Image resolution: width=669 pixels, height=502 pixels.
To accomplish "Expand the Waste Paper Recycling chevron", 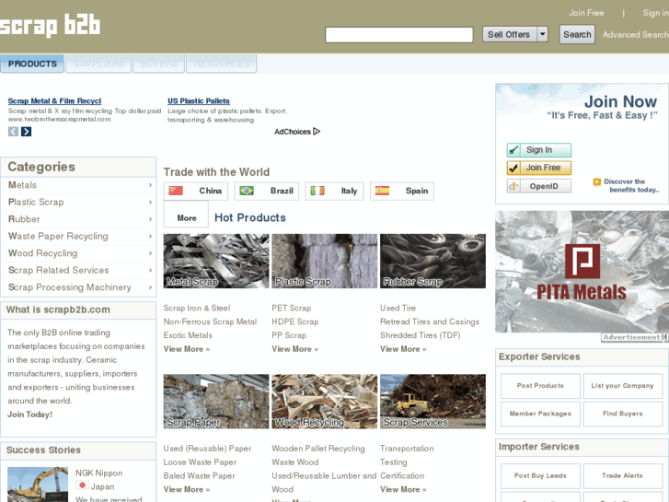I will tap(150, 236).
